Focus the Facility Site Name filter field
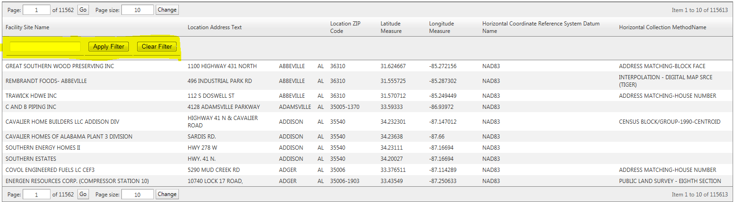 point(45,46)
